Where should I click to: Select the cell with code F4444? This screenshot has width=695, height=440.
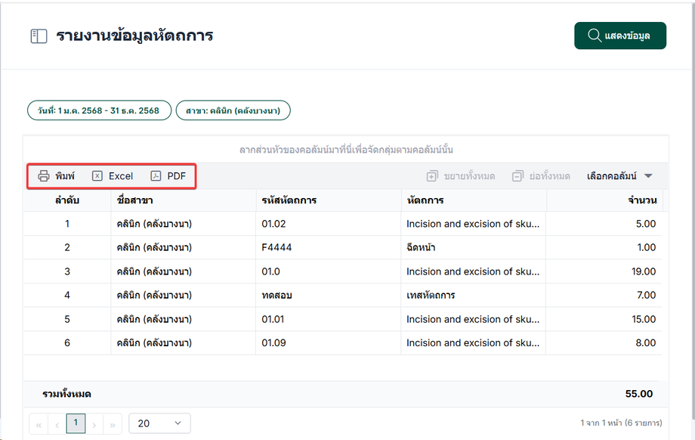click(329, 247)
